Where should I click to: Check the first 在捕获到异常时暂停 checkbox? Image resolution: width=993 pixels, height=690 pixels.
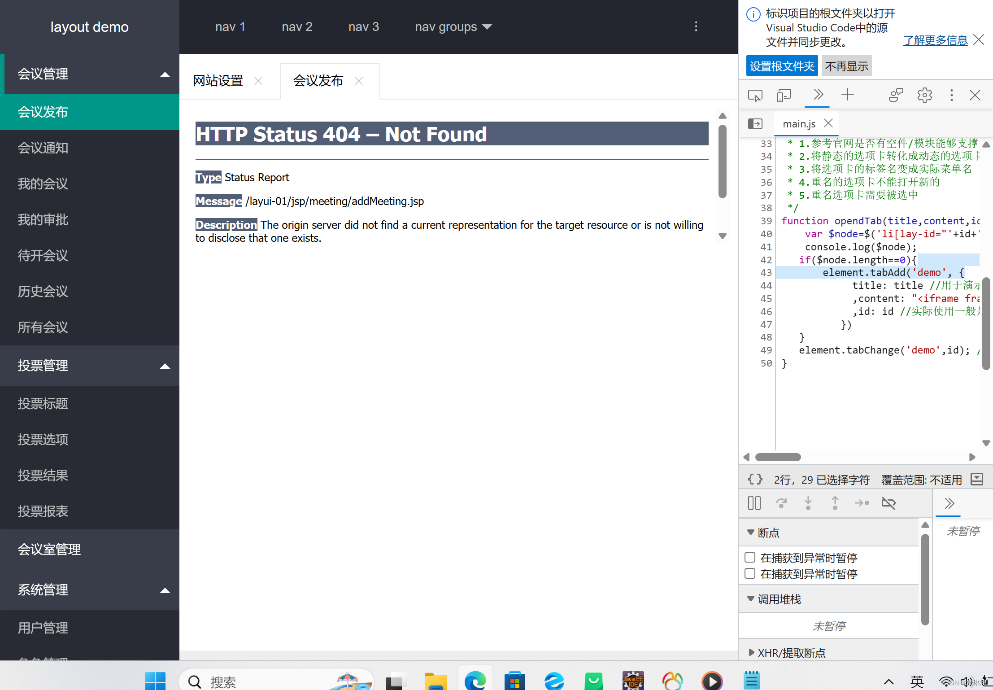tap(749, 557)
